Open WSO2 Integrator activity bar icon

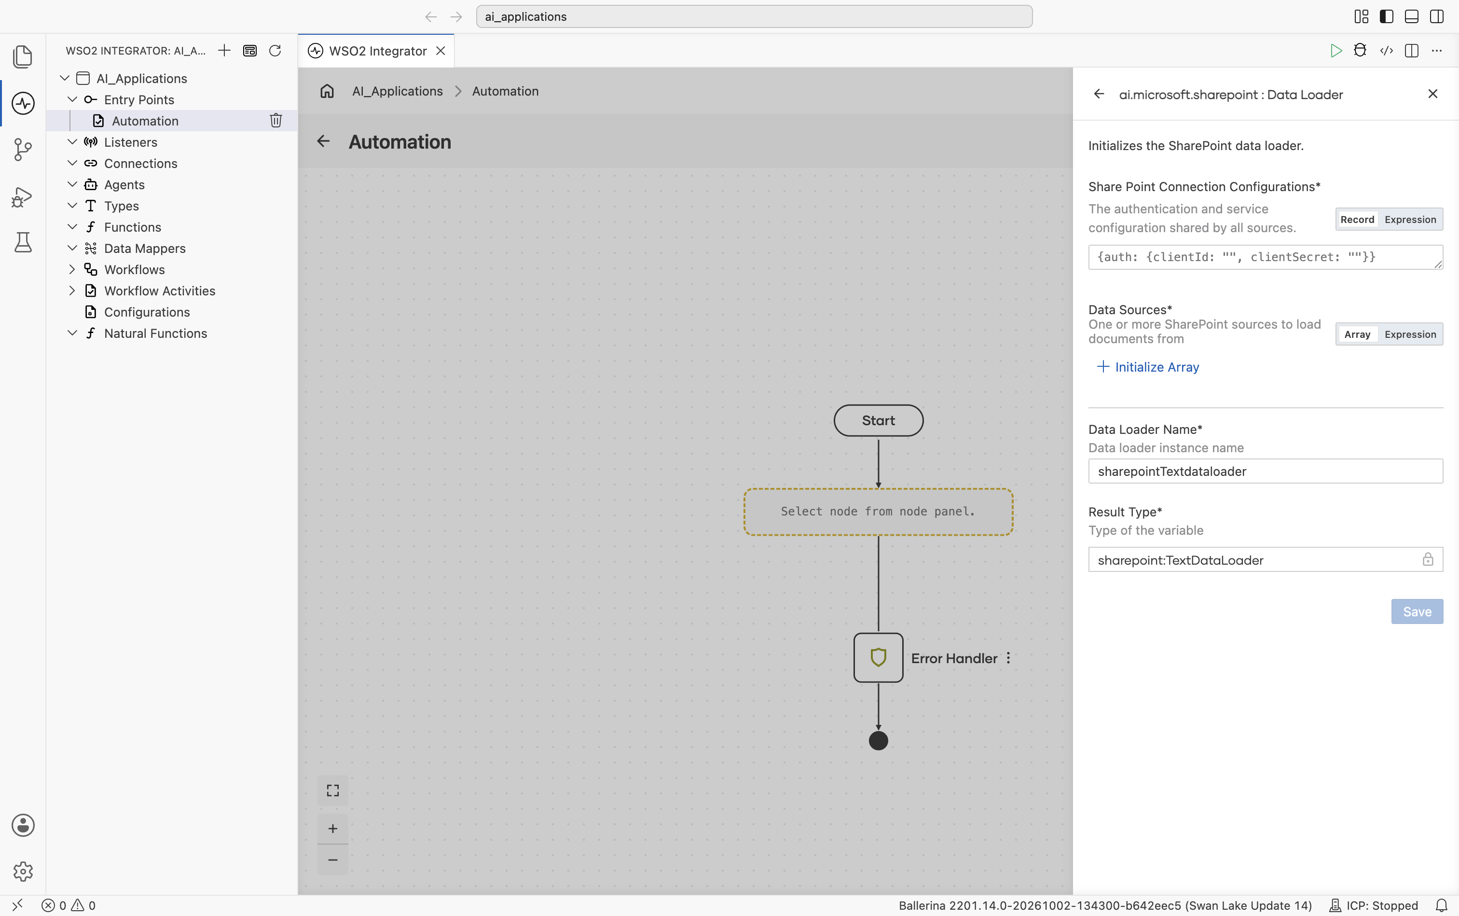(23, 103)
